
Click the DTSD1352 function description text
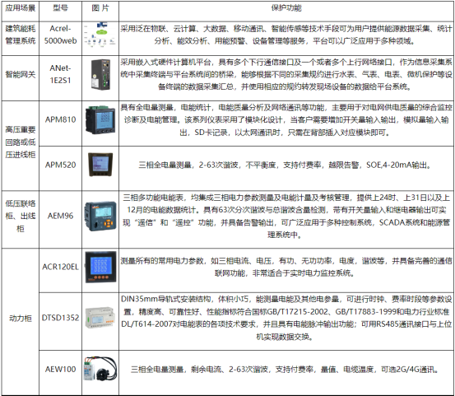coord(286,318)
